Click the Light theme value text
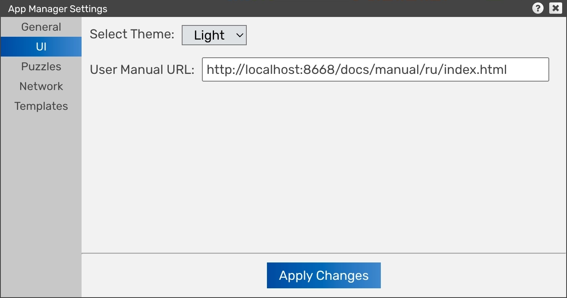This screenshot has width=567, height=298. [x=209, y=36]
